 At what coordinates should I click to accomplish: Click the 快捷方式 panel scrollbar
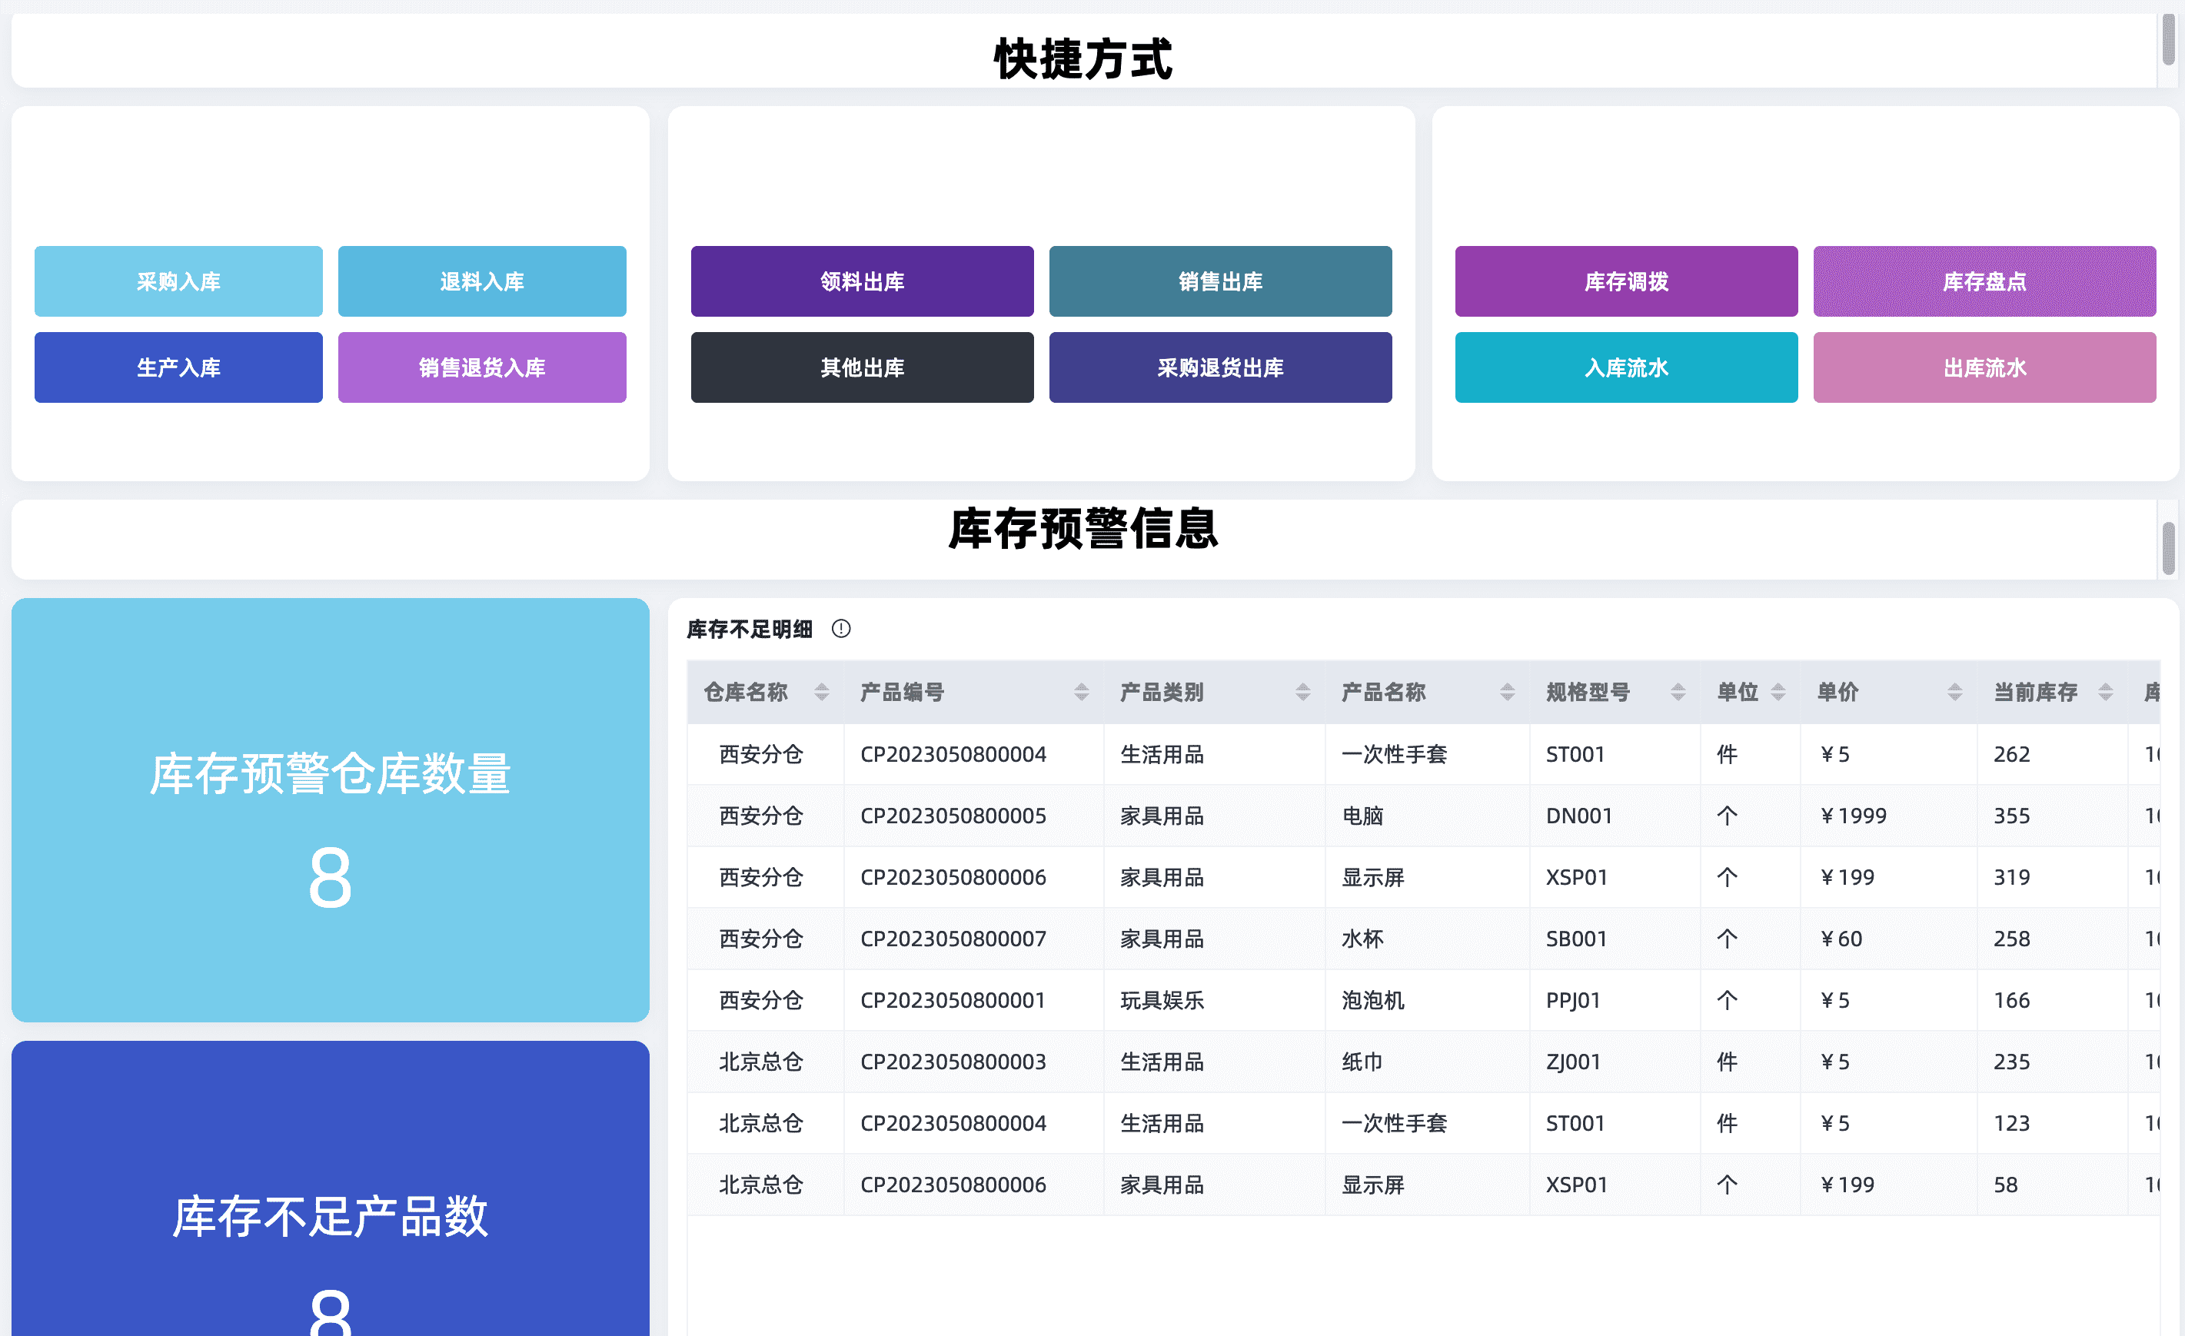tap(2167, 40)
